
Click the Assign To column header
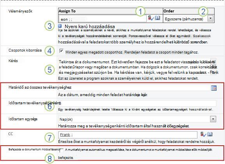[111, 11]
